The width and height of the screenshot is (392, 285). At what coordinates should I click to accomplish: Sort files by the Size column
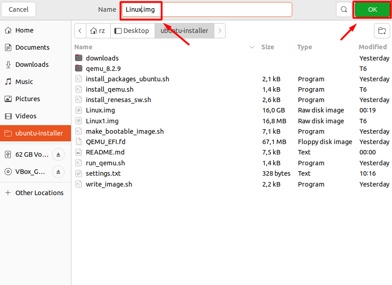pyautogui.click(x=268, y=47)
